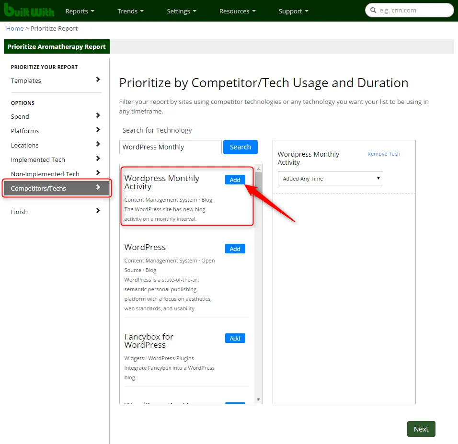Click the chevron arrow next to Locations

point(98,144)
